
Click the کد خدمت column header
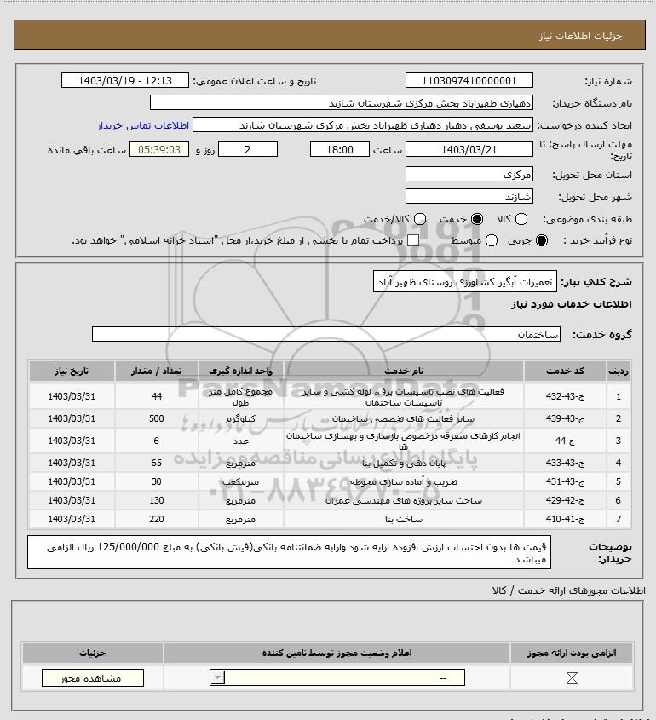point(565,371)
